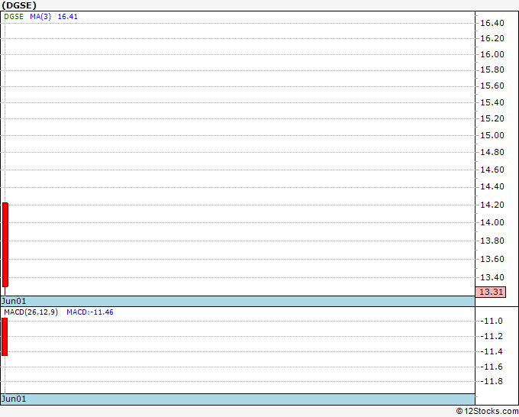The width and height of the screenshot is (519, 417).
Task: Click the -11.8 MACD axis label
Action: (x=492, y=382)
